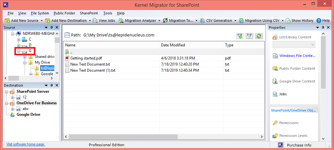Image resolution: width=334 pixels, height=150 pixels.
Task: Click the Add New Source icon
Action: pos(7,20)
